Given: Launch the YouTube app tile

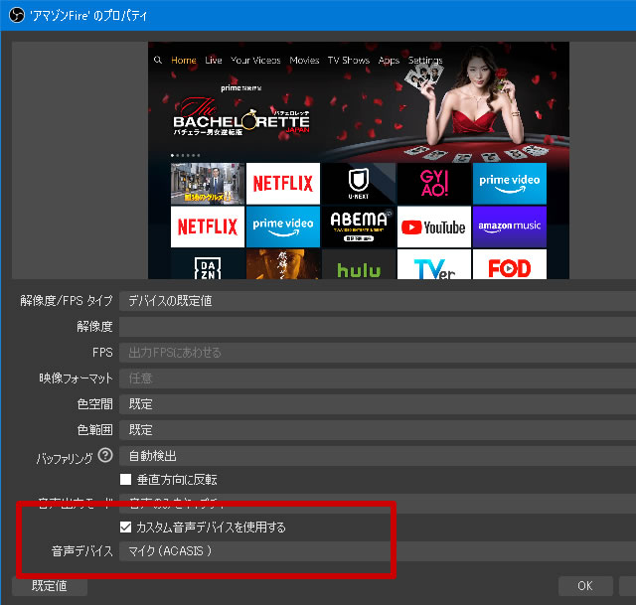Looking at the screenshot, I should [433, 227].
